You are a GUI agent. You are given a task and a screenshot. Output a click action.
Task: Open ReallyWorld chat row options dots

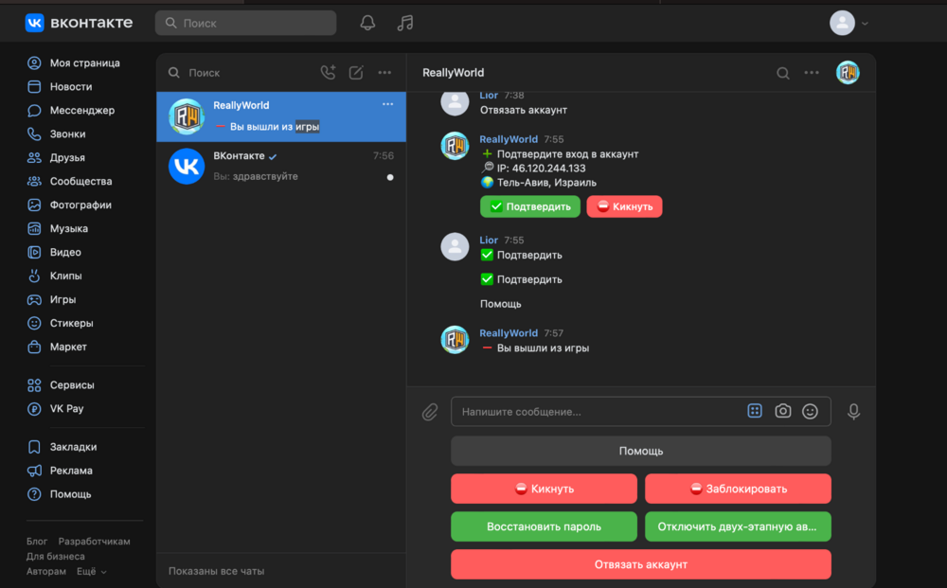click(x=387, y=104)
